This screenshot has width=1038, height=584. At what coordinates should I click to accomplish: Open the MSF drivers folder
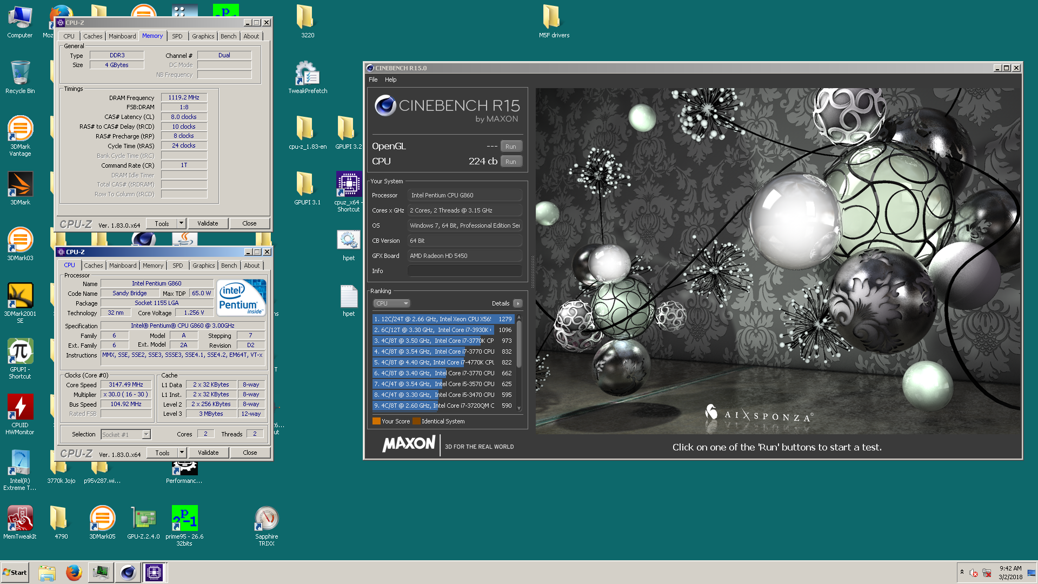554,22
